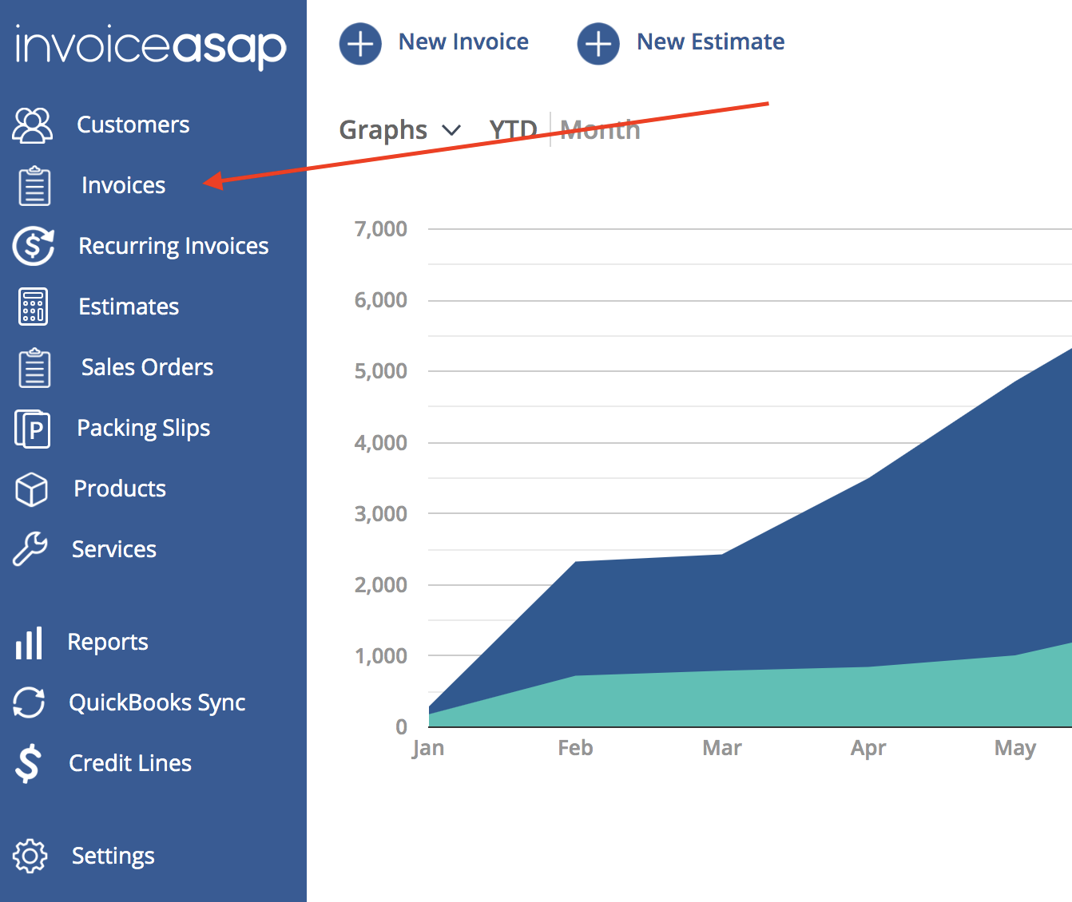Switch the graph to Month view
The image size is (1072, 902).
click(x=600, y=129)
